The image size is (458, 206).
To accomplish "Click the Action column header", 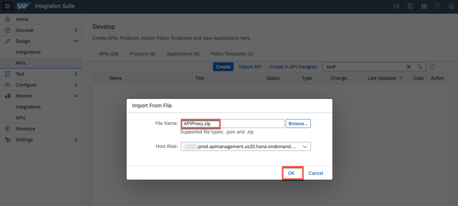I will click(437, 78).
